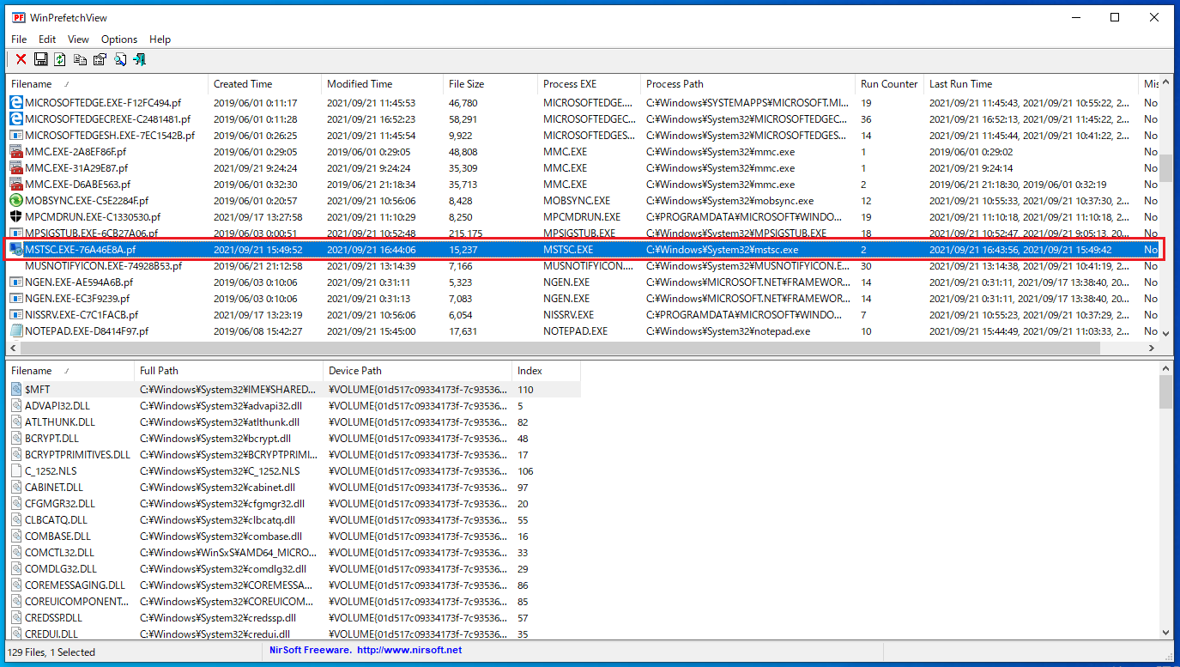Click the WinPrefetchView title bar app icon
The width and height of the screenshot is (1180, 667).
point(17,17)
